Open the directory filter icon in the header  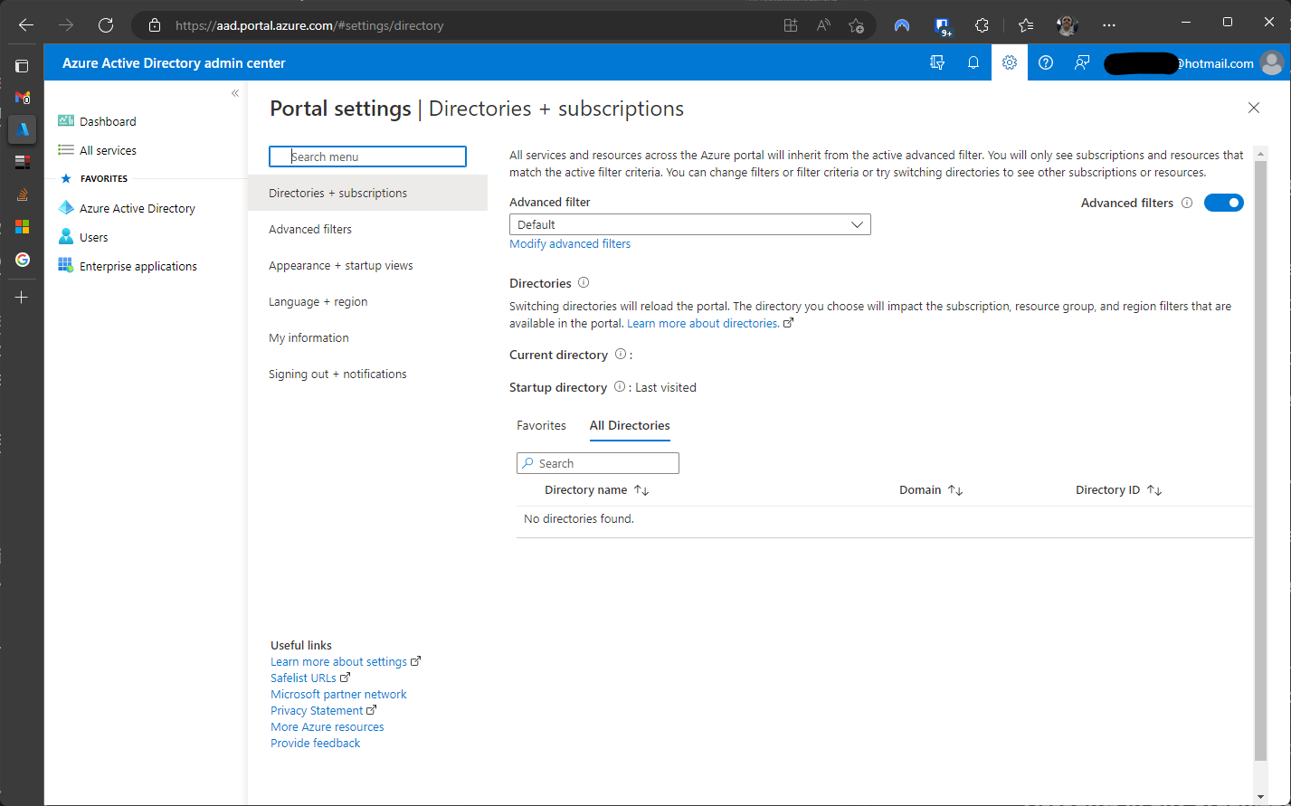click(937, 63)
